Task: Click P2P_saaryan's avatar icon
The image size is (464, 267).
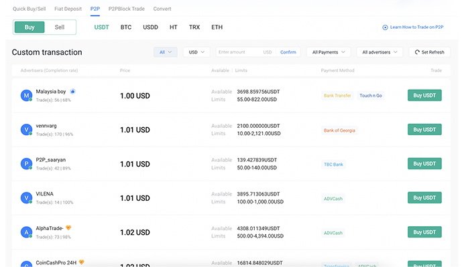Action: pyautogui.click(x=26, y=164)
